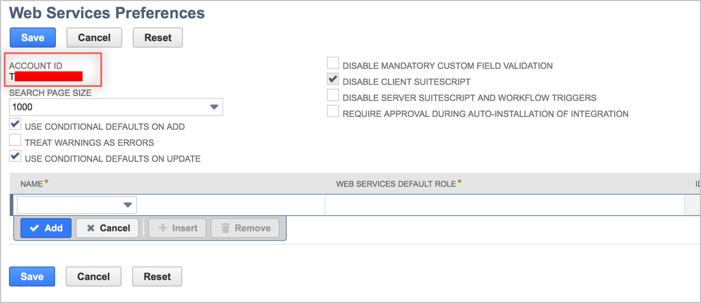
Task: Toggle Disable Client SuiteScript checkbox
Action: (x=333, y=80)
